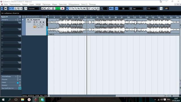Viewport: 181px width, 102px height.
Task: Toggle the Cycle loop button
Action: pos(48,8)
